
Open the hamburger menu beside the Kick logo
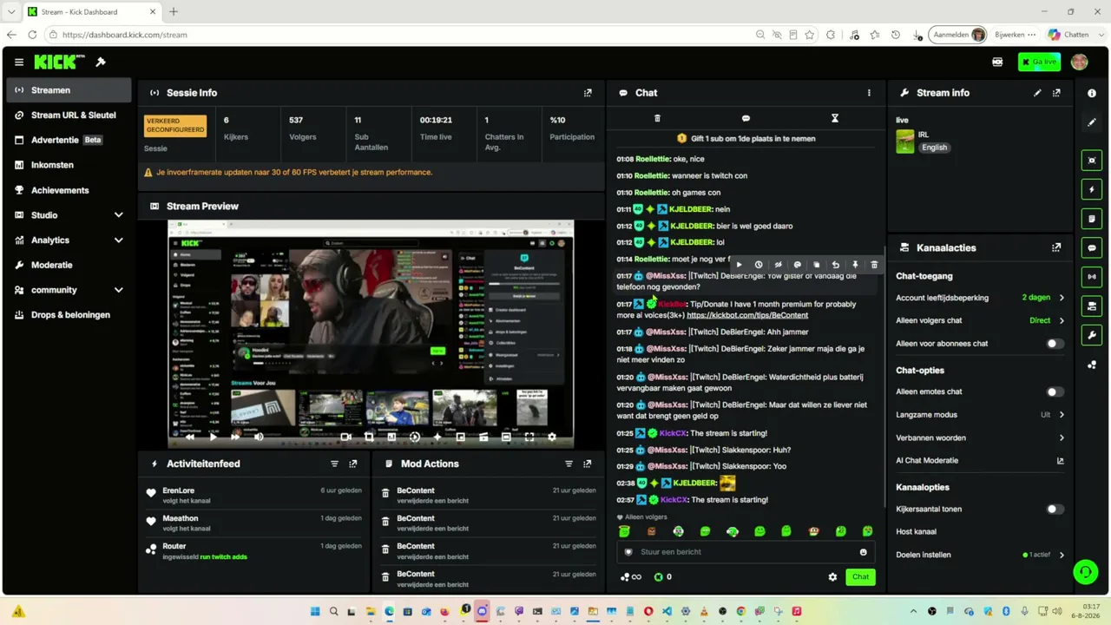point(19,62)
